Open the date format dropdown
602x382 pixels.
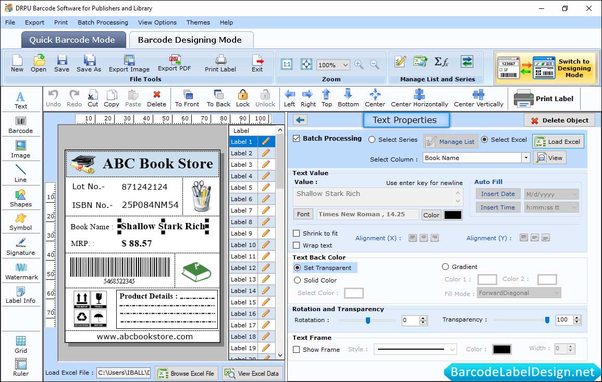[574, 194]
